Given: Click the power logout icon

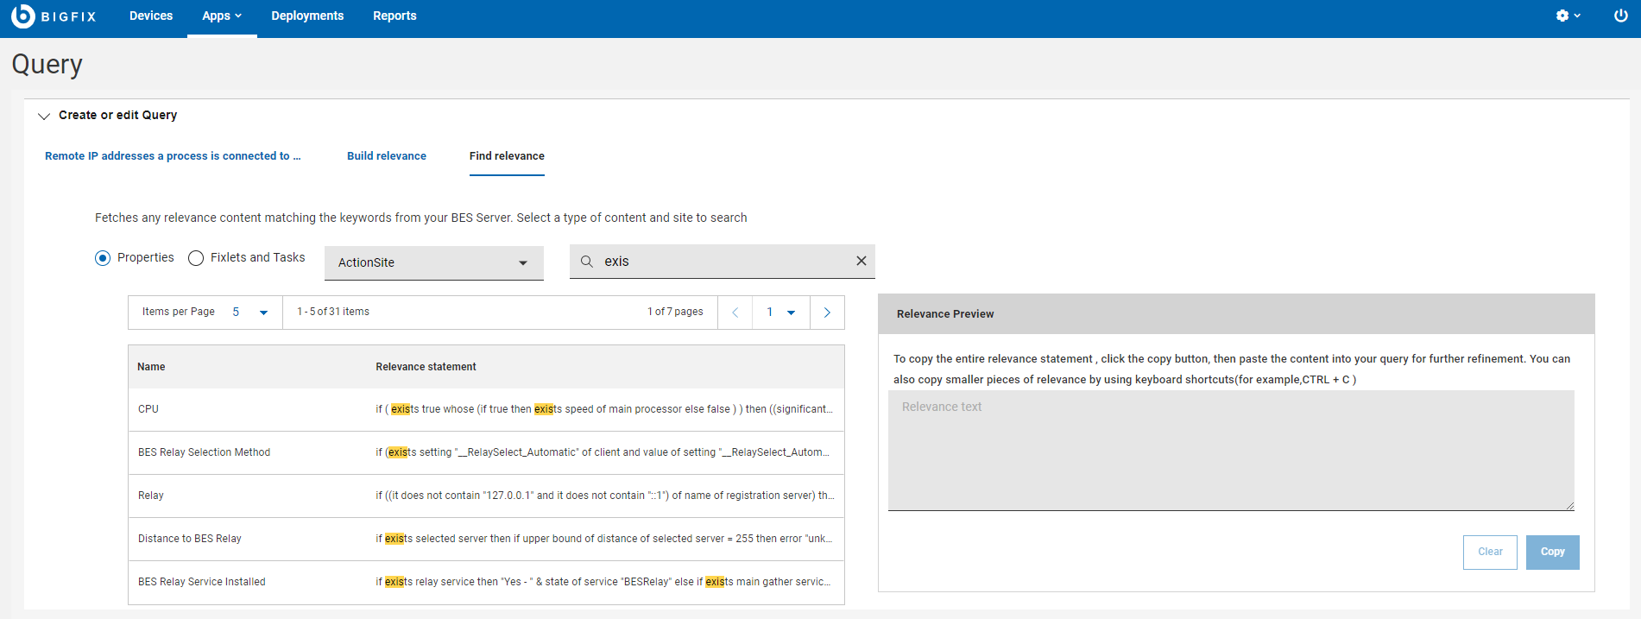Looking at the screenshot, I should (1620, 16).
